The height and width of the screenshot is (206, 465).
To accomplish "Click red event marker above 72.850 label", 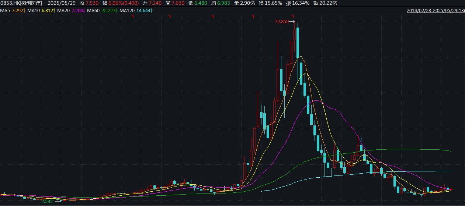I will click(293, 17).
